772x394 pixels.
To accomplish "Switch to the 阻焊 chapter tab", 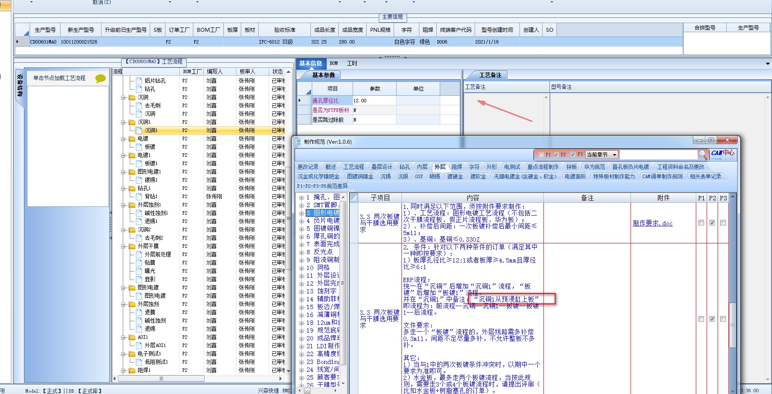I will [457, 167].
